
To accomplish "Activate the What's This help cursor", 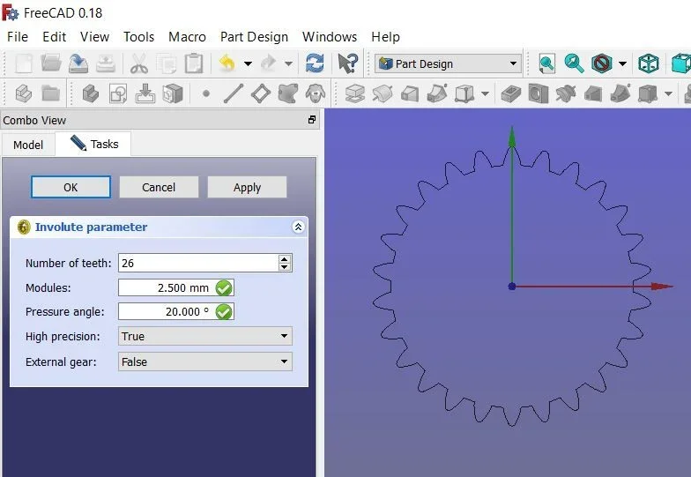I will (x=347, y=63).
